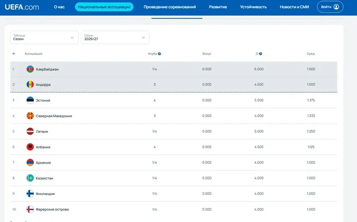Click the Ассоциация column header

33,54
